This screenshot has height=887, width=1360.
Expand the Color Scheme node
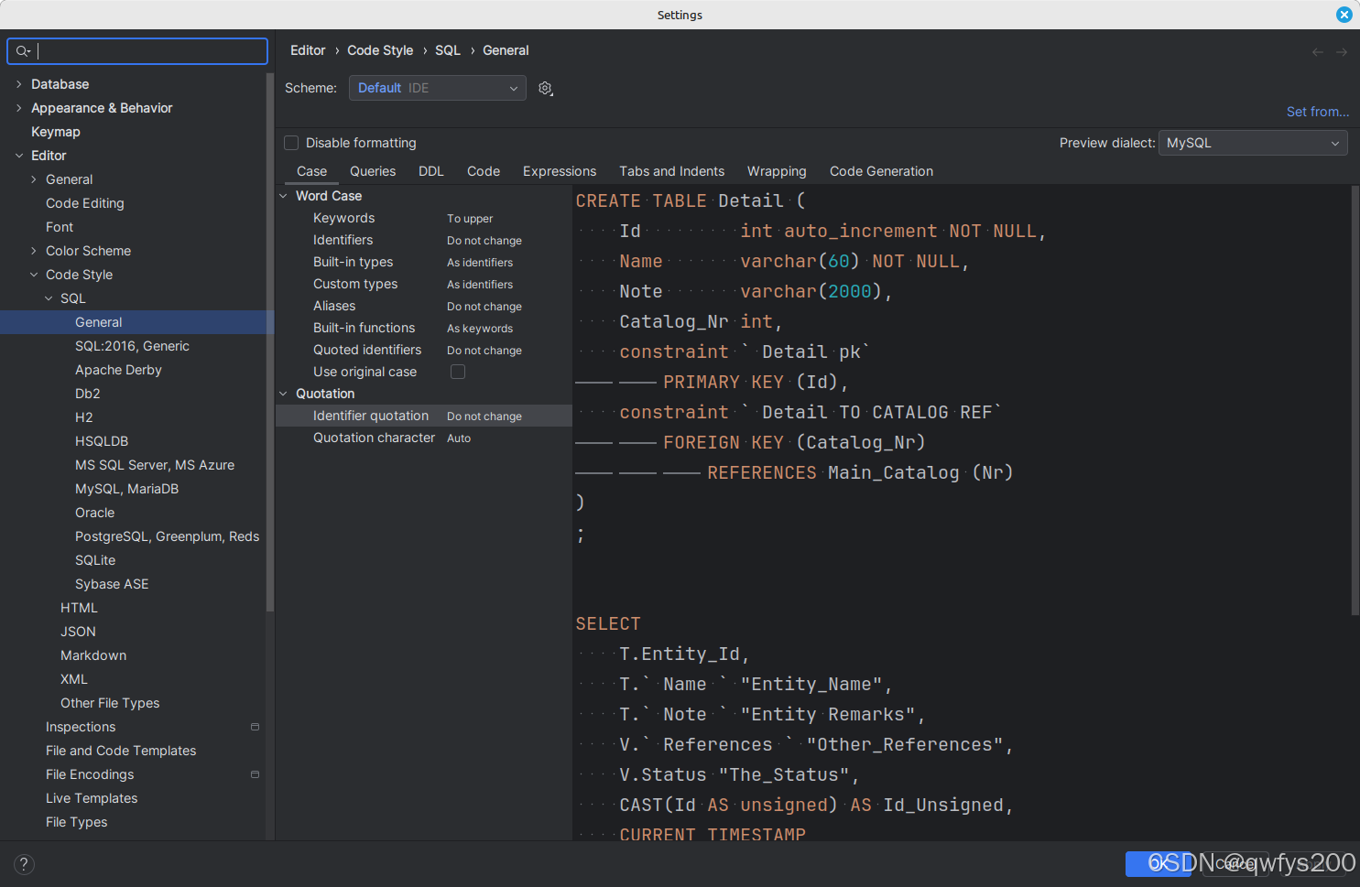point(34,251)
